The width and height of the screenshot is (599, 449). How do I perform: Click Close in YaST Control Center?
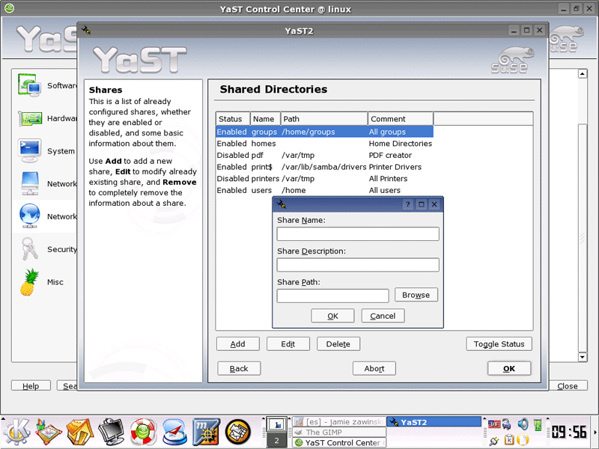pyautogui.click(x=568, y=386)
